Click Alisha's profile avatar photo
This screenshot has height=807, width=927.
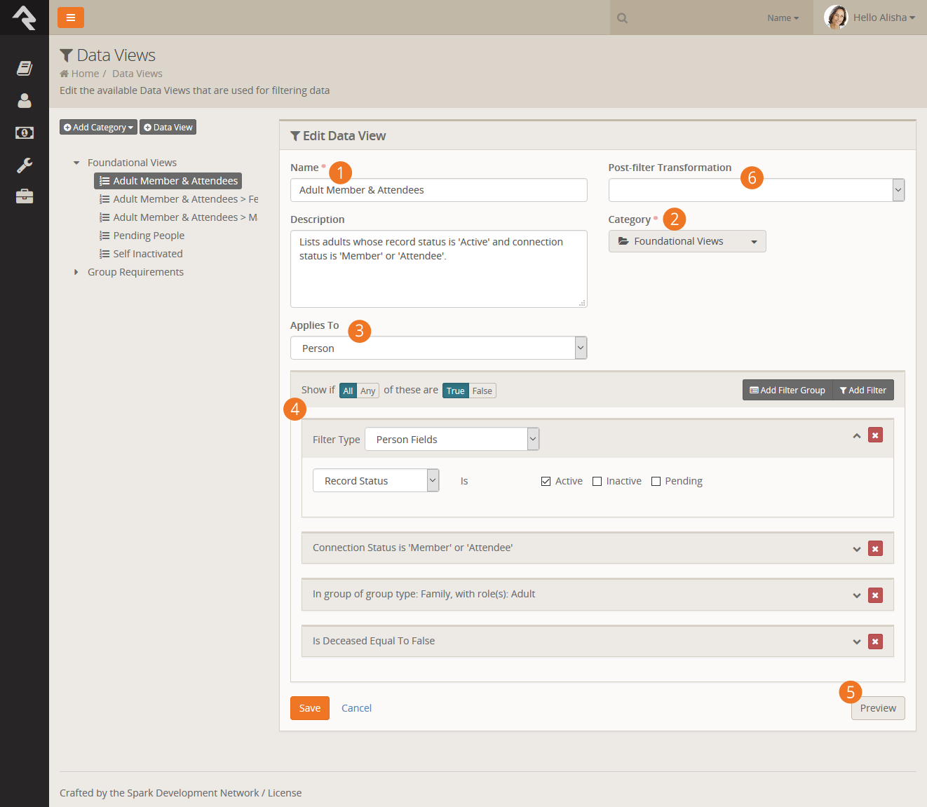click(x=836, y=17)
